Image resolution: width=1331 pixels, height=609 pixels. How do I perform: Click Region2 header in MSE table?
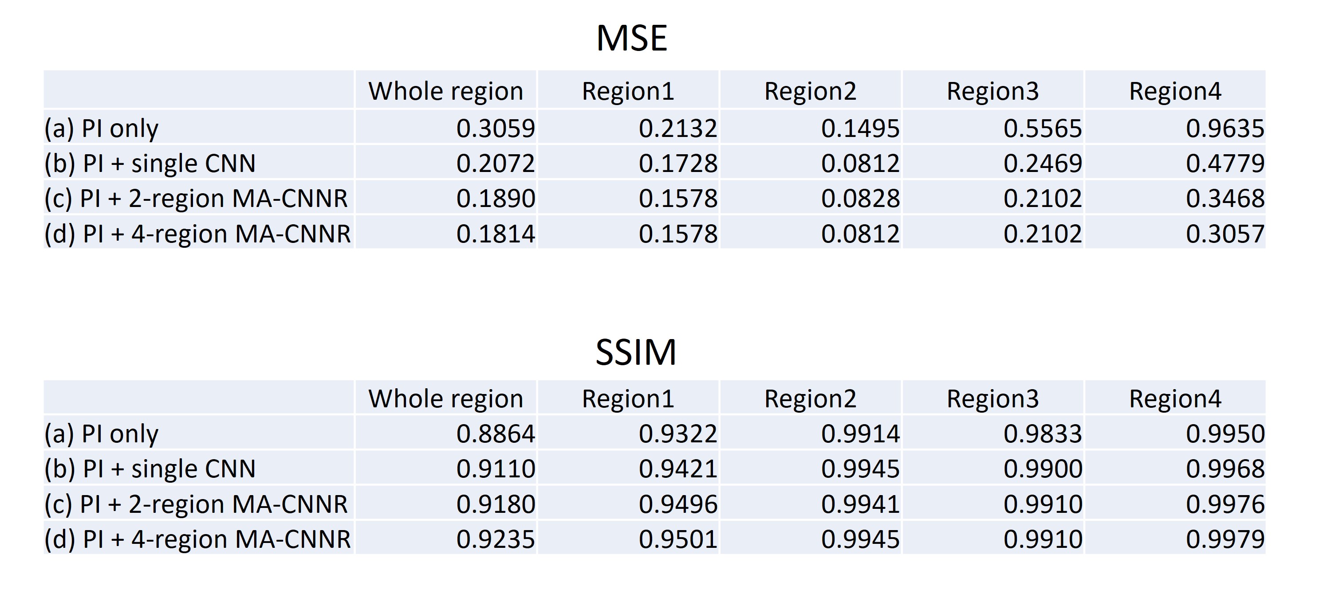pyautogui.click(x=810, y=91)
